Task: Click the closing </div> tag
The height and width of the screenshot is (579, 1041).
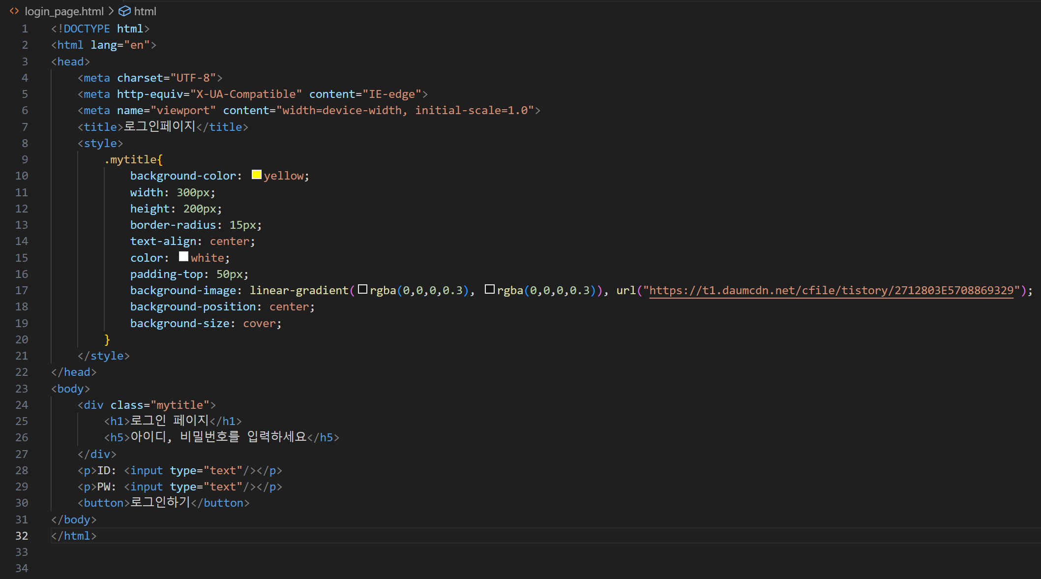Action: coord(97,454)
